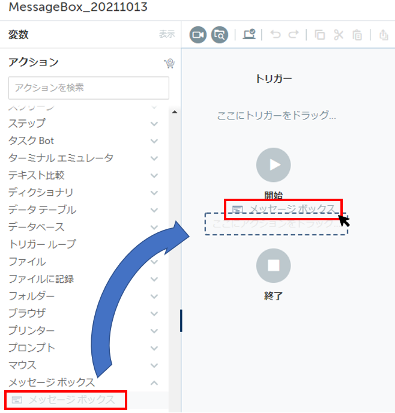Expand the プロンプト category
Image resolution: width=395 pixels, height=413 pixels.
[x=154, y=348]
